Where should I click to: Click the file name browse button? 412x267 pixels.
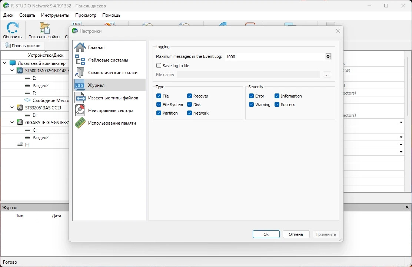(327, 75)
